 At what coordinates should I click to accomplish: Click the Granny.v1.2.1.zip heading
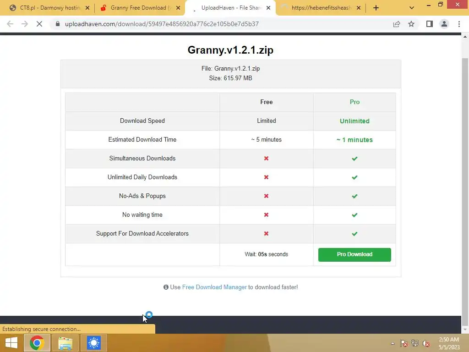[x=230, y=49]
